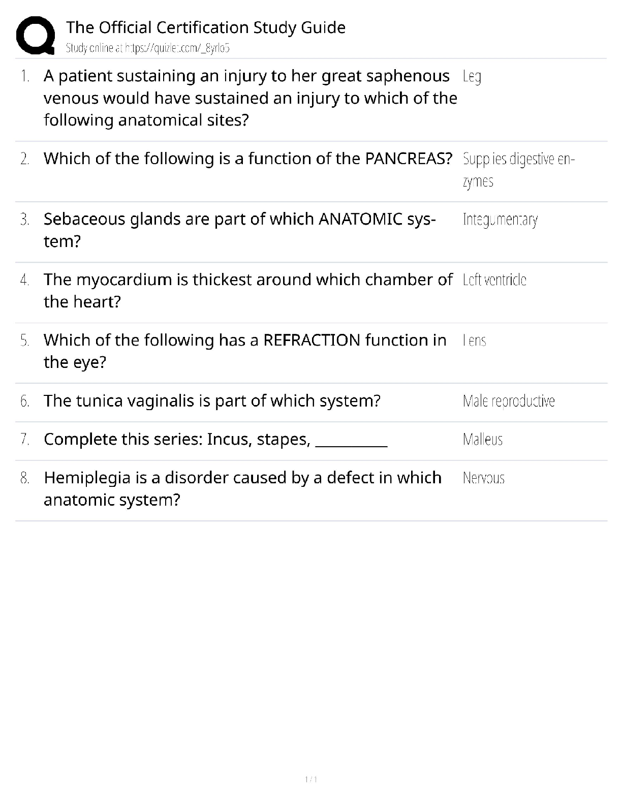Select the Sebaceous glands question

[239, 230]
